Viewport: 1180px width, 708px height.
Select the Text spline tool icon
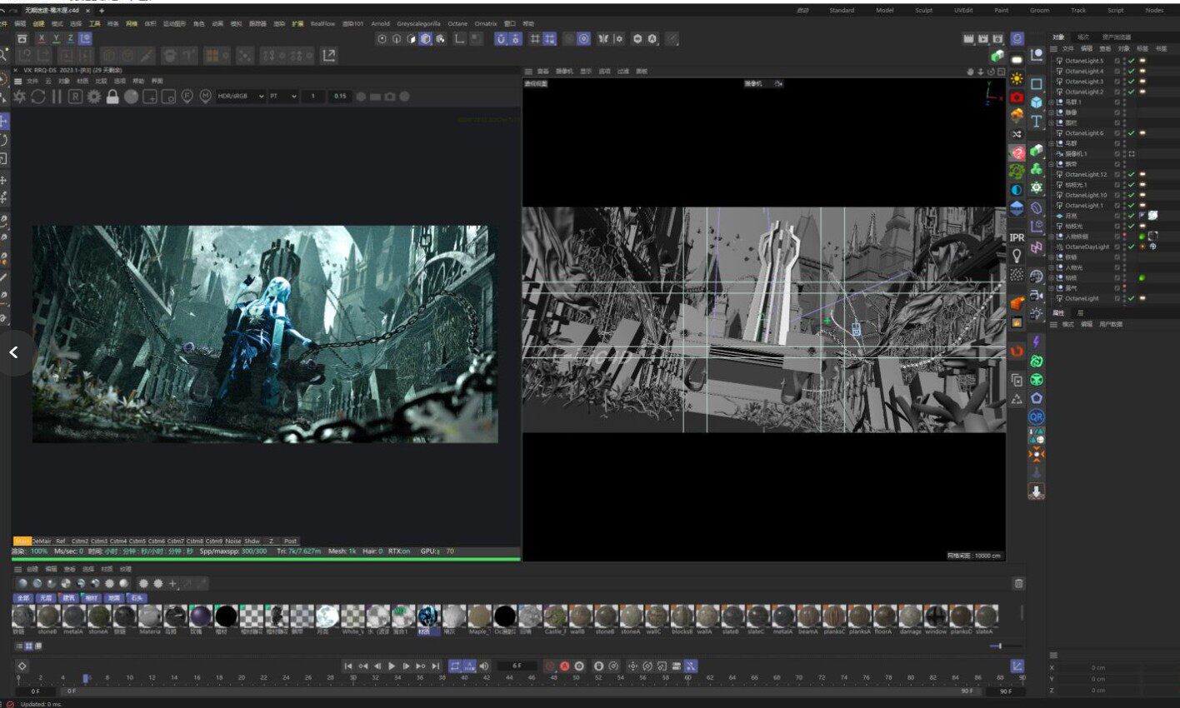tap(1037, 122)
